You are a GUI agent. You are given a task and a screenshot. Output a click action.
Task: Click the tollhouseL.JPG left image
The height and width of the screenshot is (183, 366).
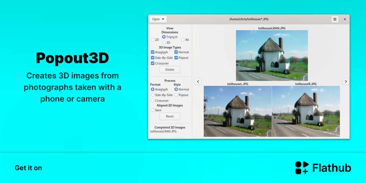coord(238,111)
